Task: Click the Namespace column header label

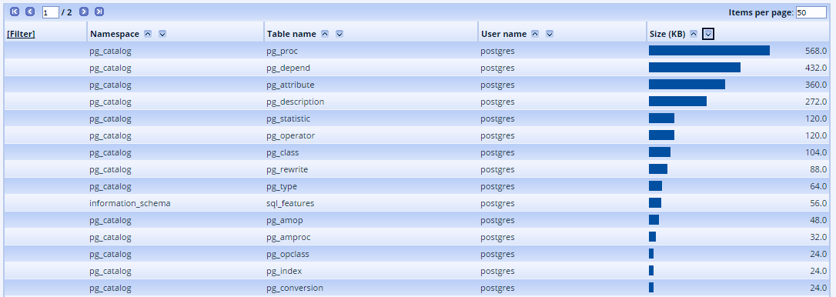Action: click(x=115, y=34)
